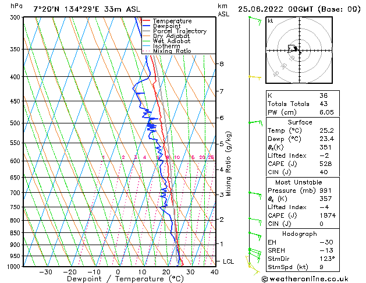Select the most unstable Lifted Index value -4

coord(324,207)
